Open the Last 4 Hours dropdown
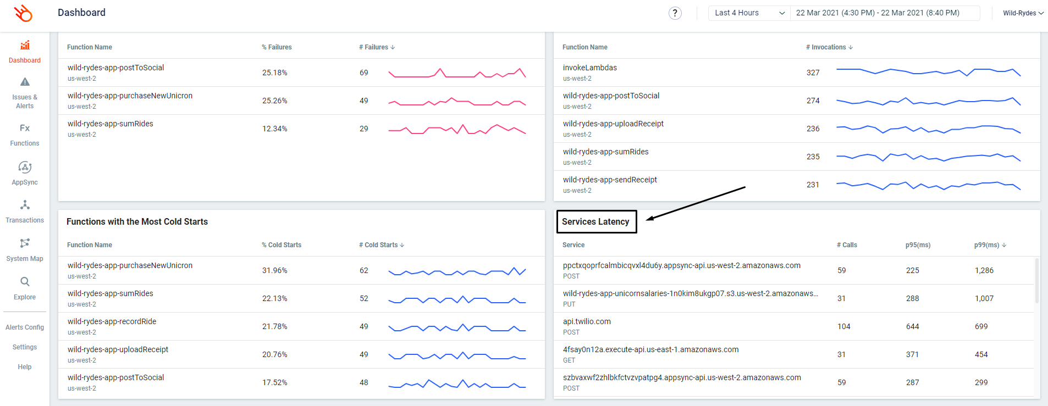 click(x=749, y=13)
